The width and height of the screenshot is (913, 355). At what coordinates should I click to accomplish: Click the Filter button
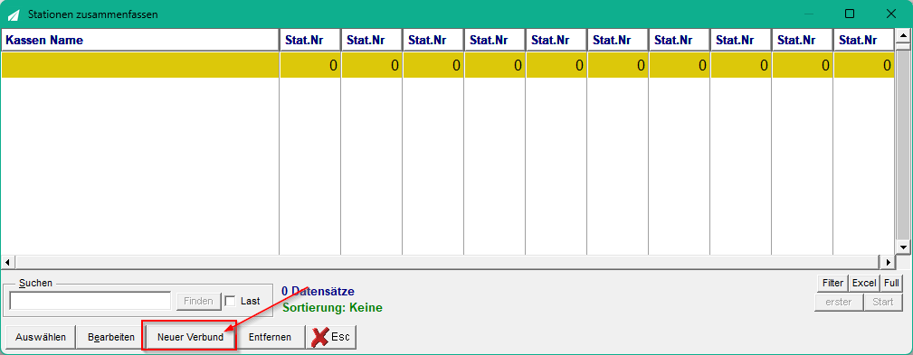[x=832, y=284]
